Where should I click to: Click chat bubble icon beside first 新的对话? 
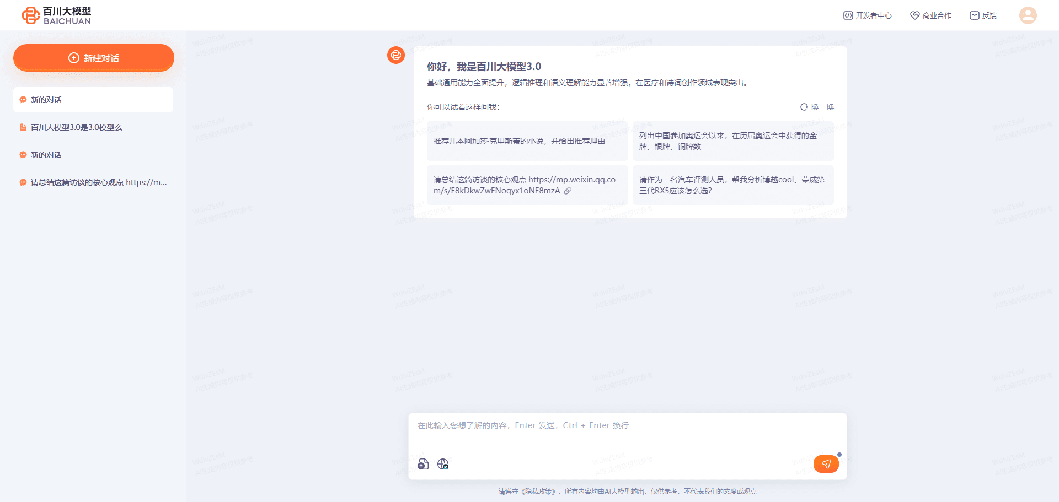click(23, 100)
